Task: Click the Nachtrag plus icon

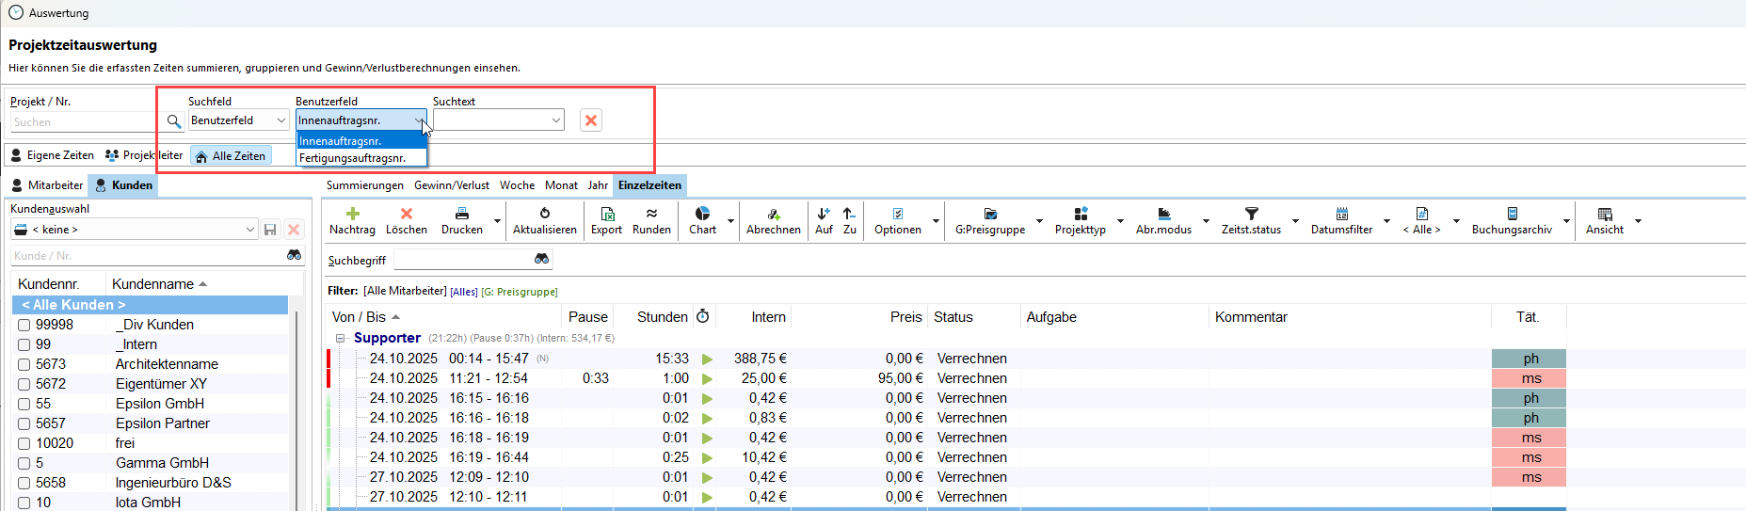Action: click(x=352, y=215)
